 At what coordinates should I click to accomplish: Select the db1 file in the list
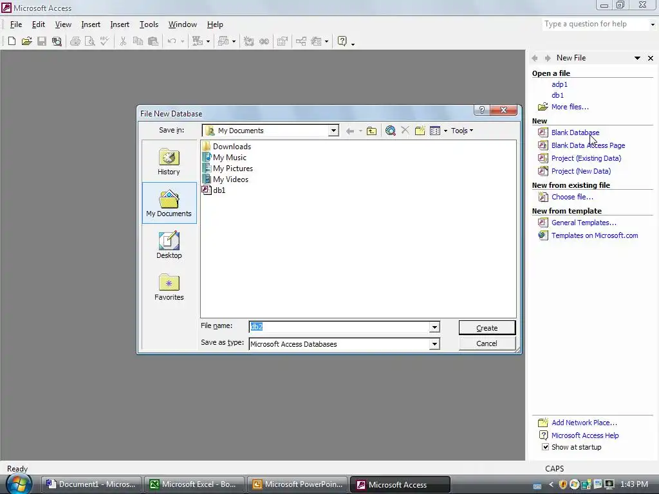coord(214,190)
